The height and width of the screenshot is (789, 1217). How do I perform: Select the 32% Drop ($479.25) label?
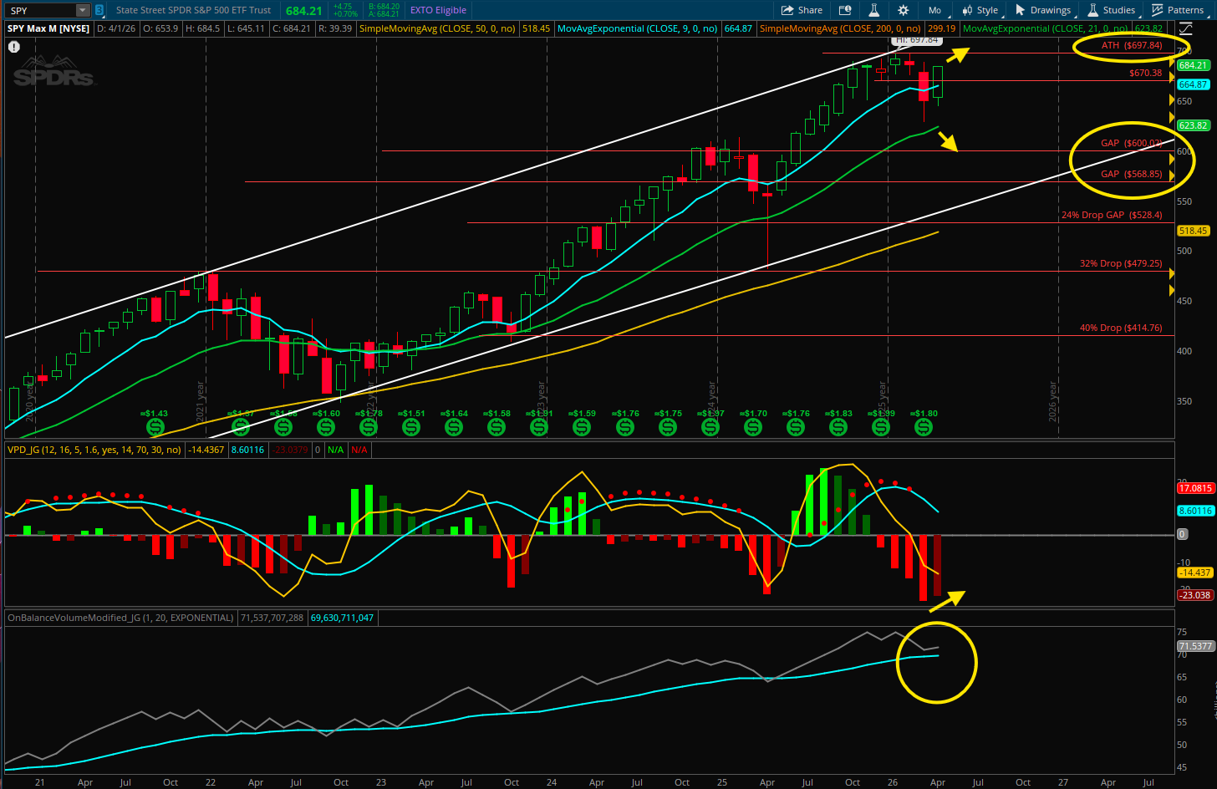1121,263
